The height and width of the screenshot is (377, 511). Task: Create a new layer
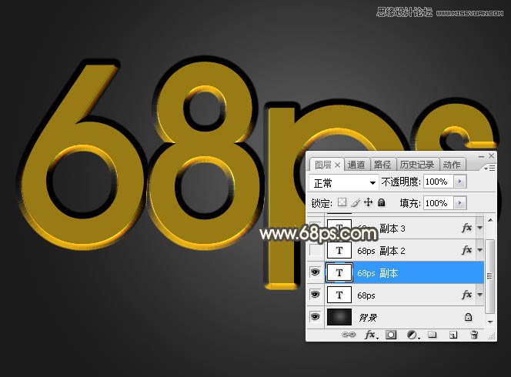453,335
